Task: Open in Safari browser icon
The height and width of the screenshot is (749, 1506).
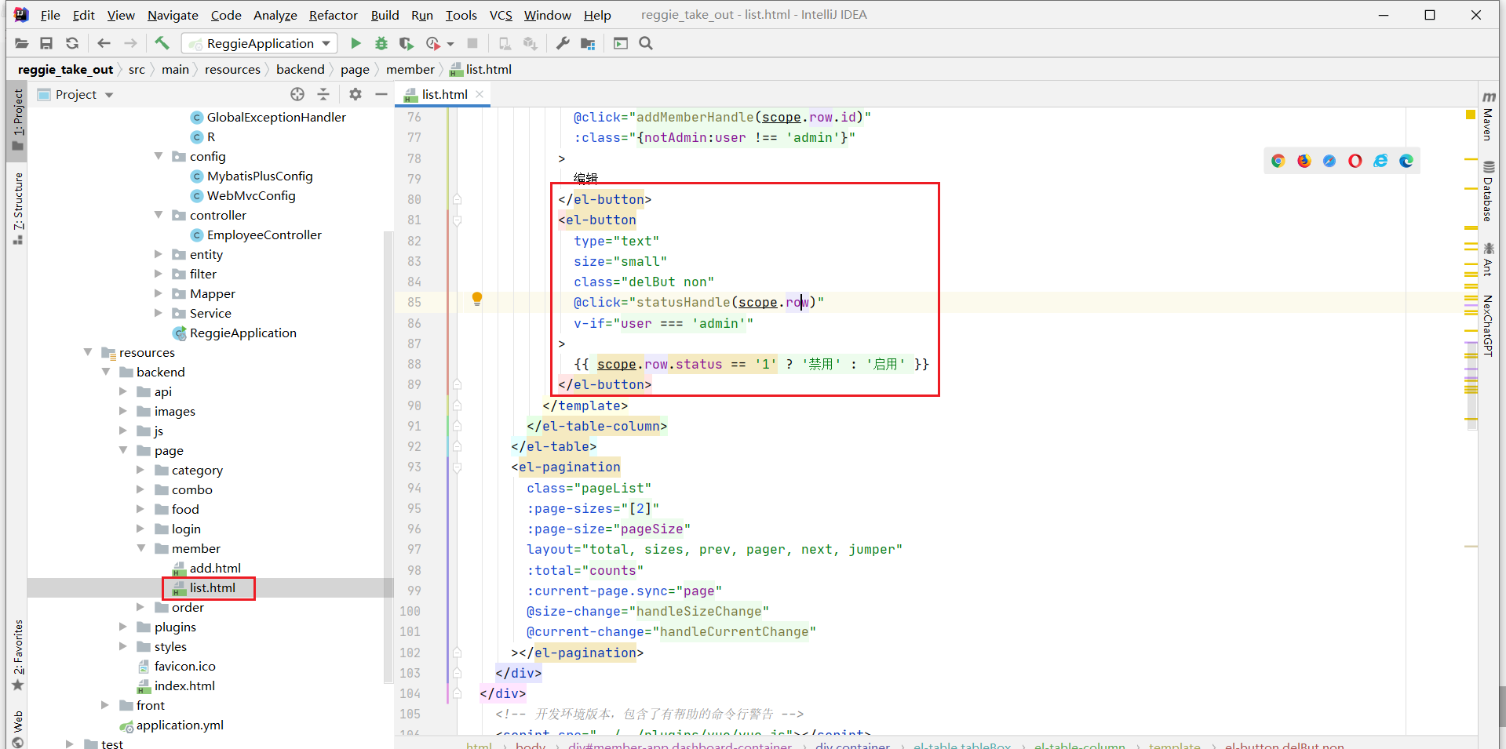Action: (1329, 161)
